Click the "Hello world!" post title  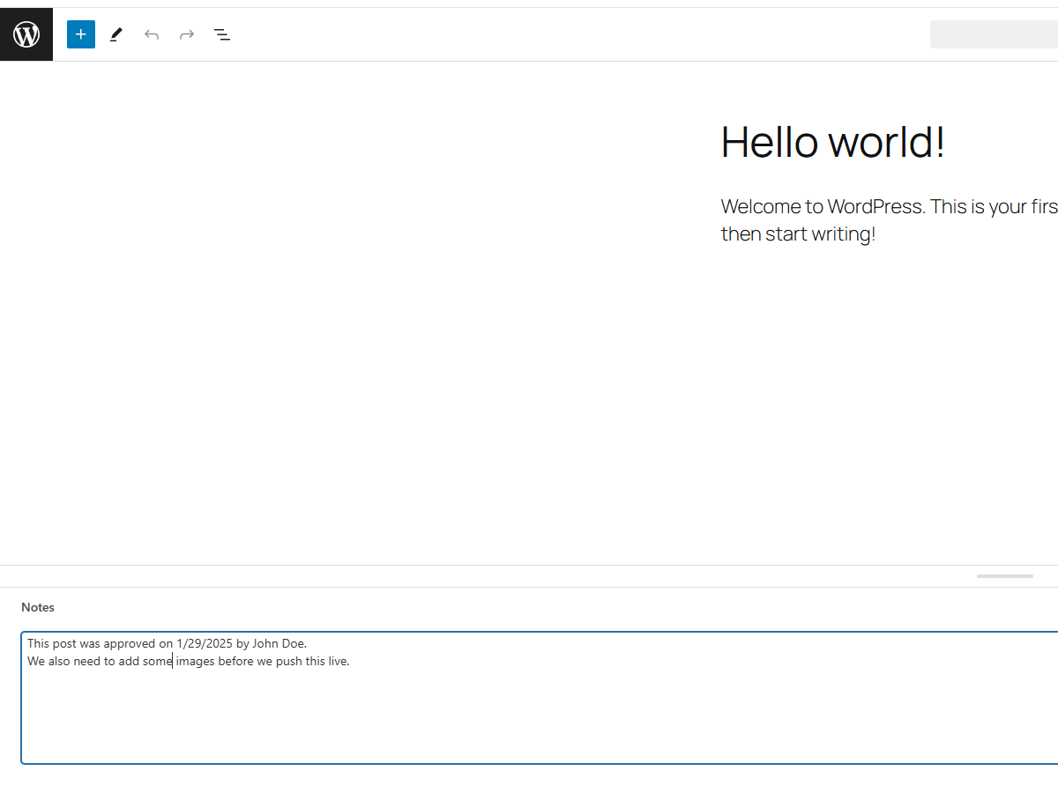click(x=832, y=141)
